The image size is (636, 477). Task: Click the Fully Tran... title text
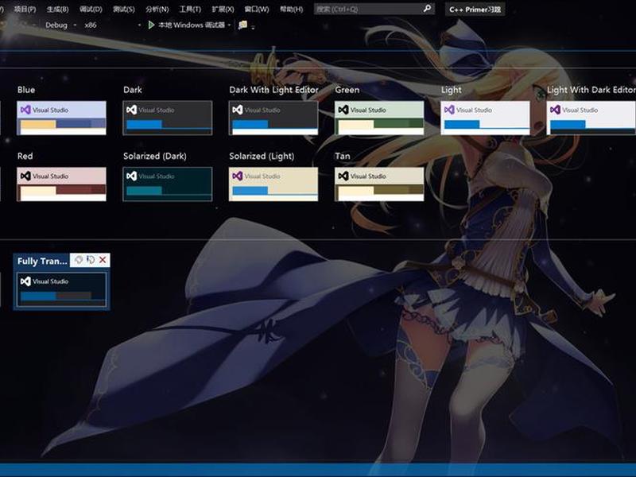click(42, 262)
